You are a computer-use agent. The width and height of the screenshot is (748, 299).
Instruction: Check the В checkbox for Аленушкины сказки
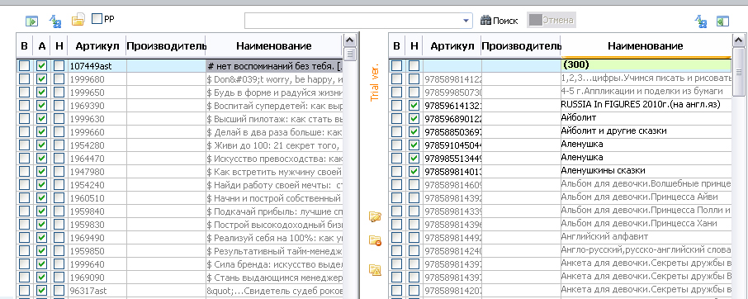point(396,171)
